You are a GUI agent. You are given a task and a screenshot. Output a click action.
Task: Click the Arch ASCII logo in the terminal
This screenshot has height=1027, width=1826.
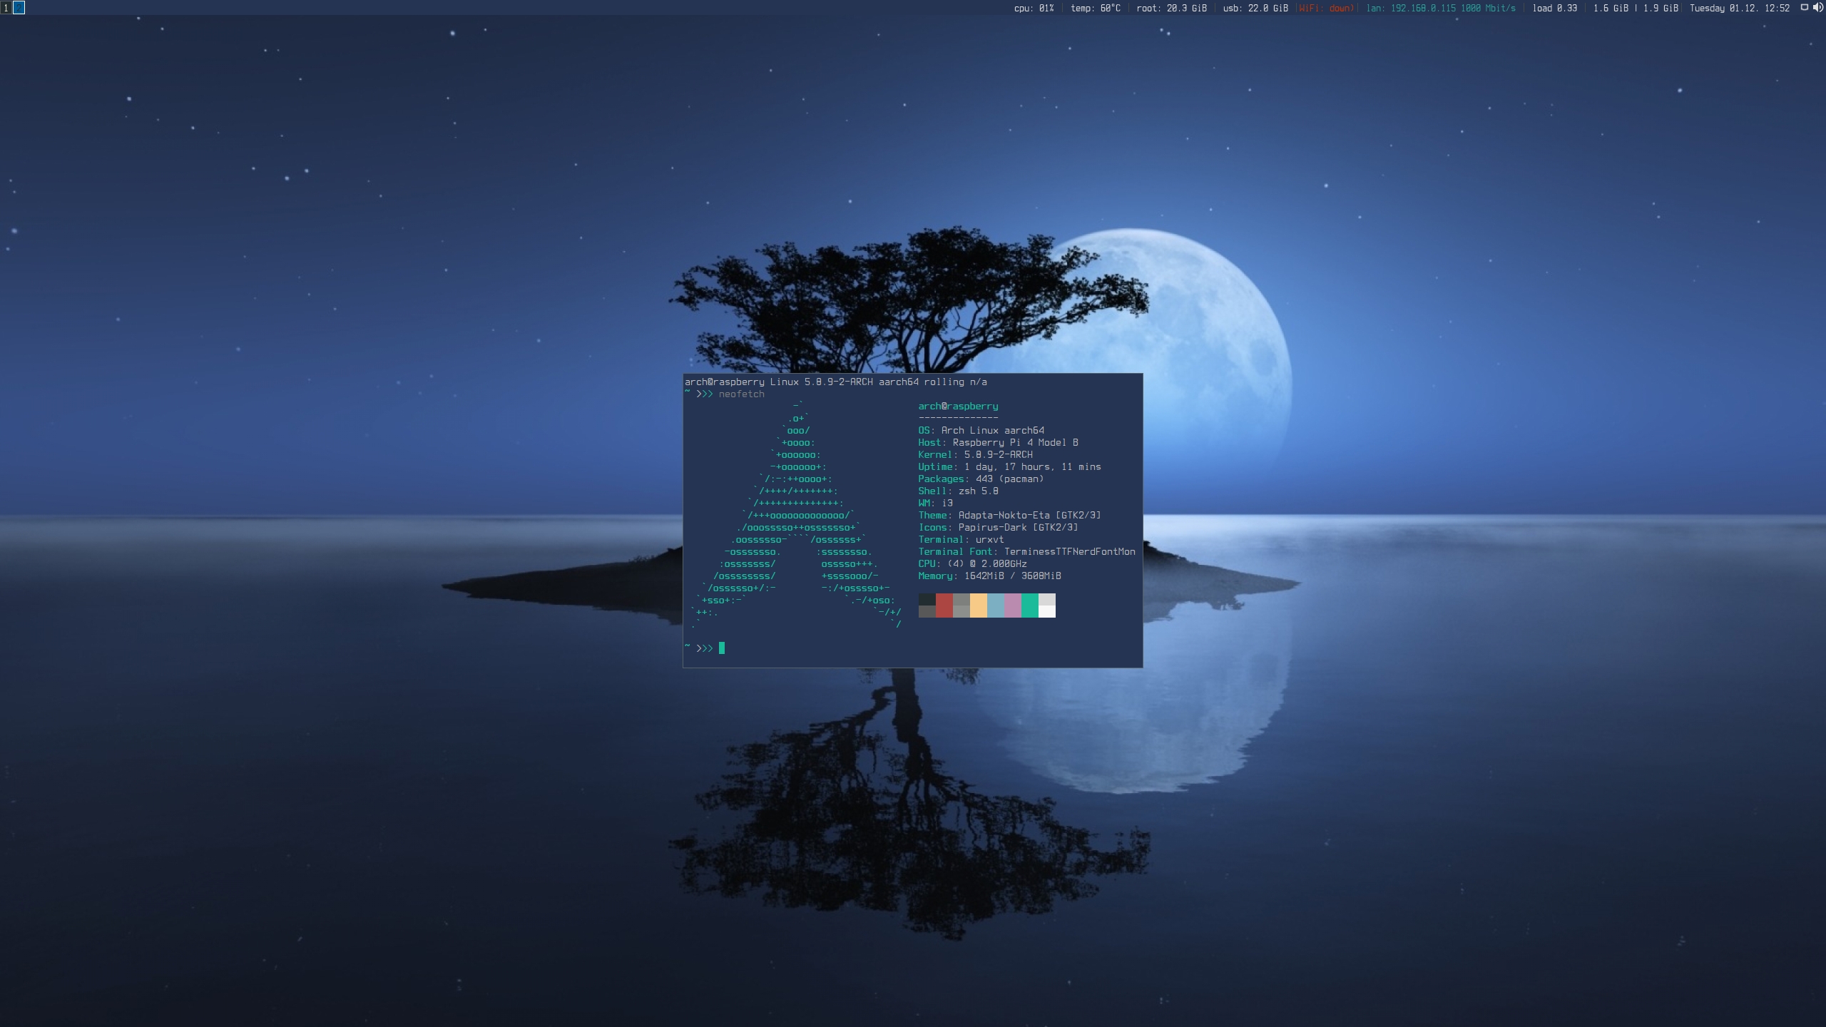pos(796,515)
